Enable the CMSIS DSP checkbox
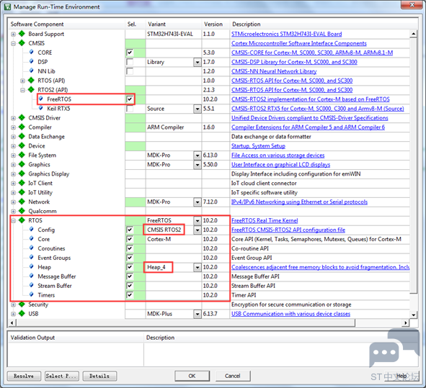Image resolution: width=426 pixels, height=388 pixels. 130,62
